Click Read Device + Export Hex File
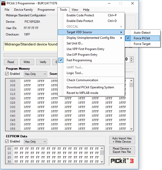Image resolution: width=162 pixels, height=170 pixels. [122, 150]
